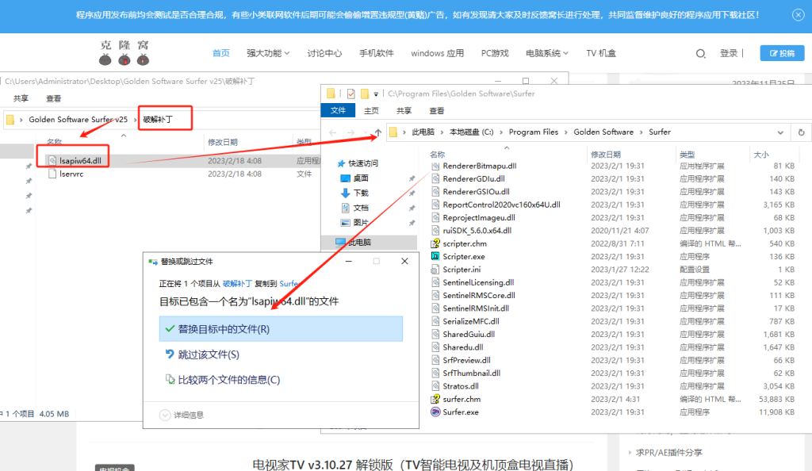This screenshot has height=471, width=812.
Task: Click the 破解补丁 breadcrumb in left window
Action: tap(158, 119)
